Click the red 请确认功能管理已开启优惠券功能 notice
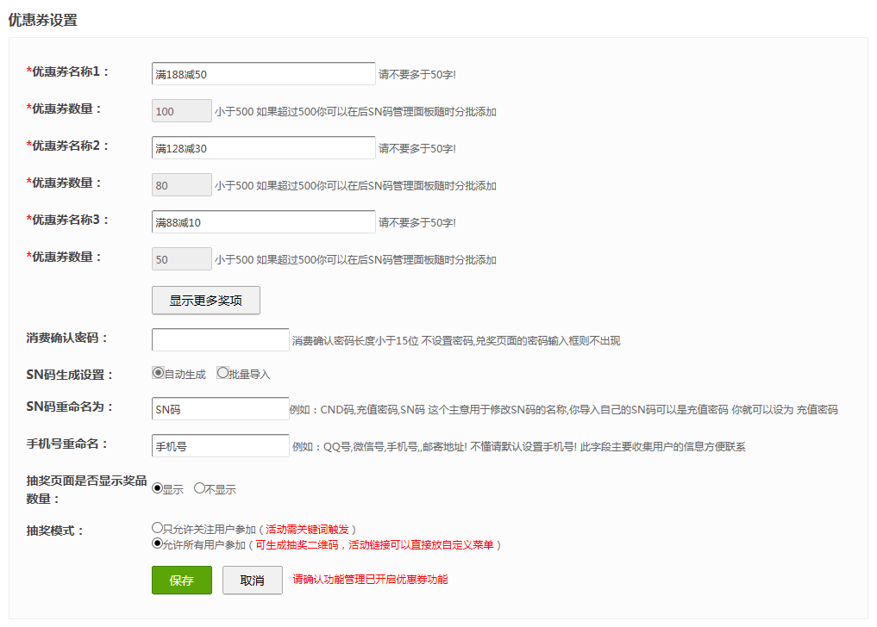The image size is (877, 627). 370,580
